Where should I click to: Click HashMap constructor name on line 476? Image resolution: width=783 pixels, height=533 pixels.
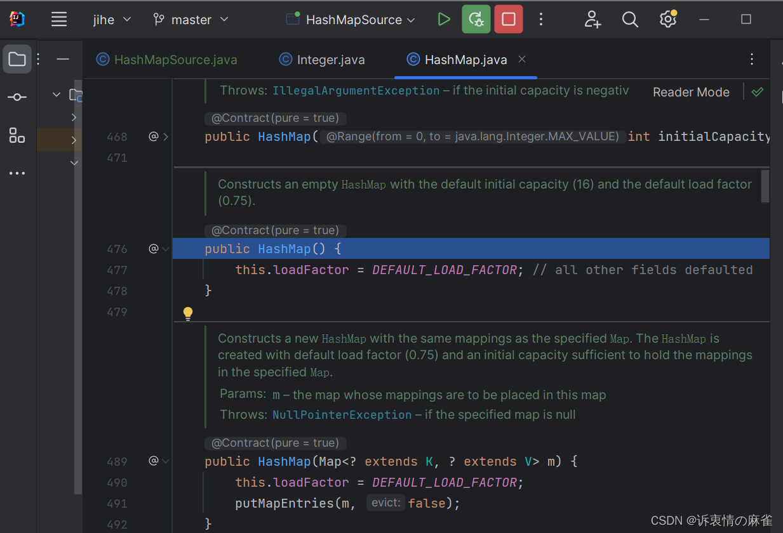point(284,249)
